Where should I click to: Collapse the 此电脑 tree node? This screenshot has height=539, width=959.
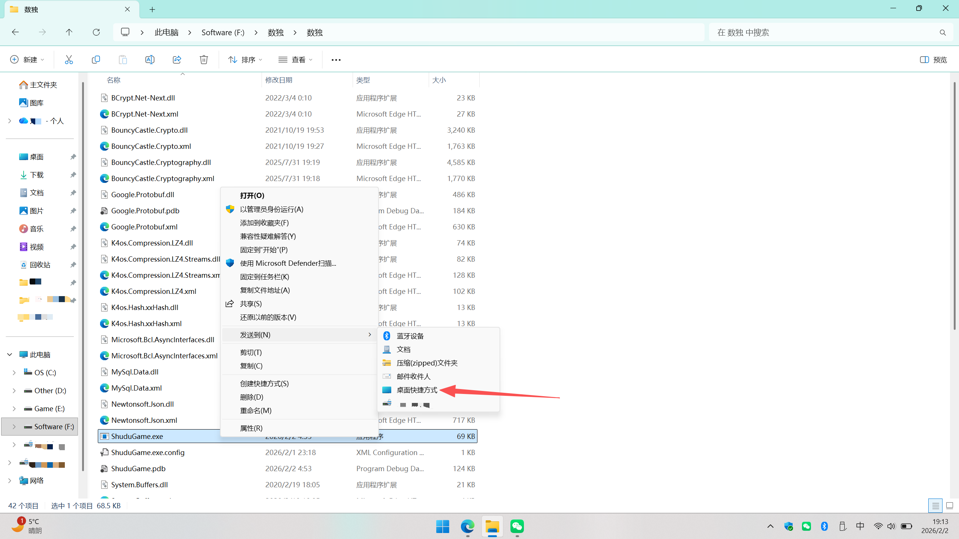[x=10, y=355]
